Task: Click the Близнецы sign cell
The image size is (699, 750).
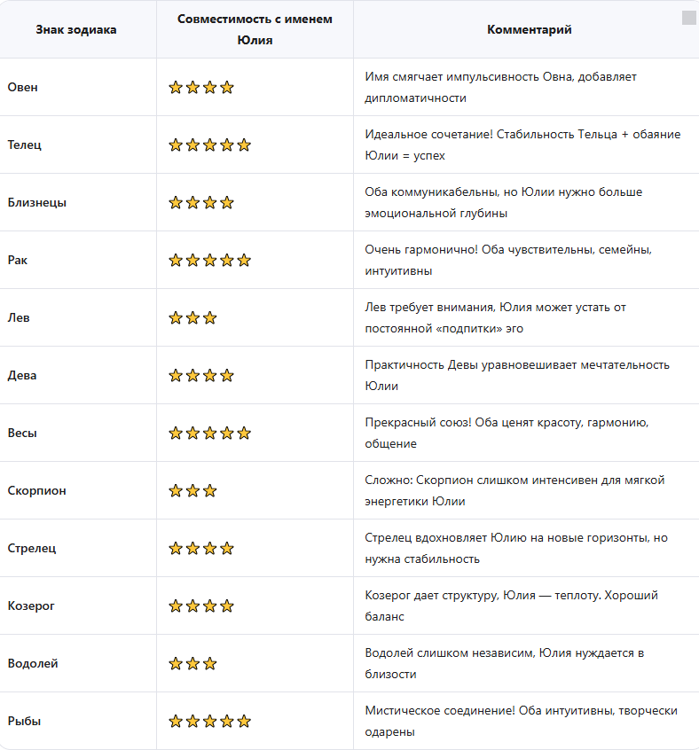Action: (x=37, y=203)
